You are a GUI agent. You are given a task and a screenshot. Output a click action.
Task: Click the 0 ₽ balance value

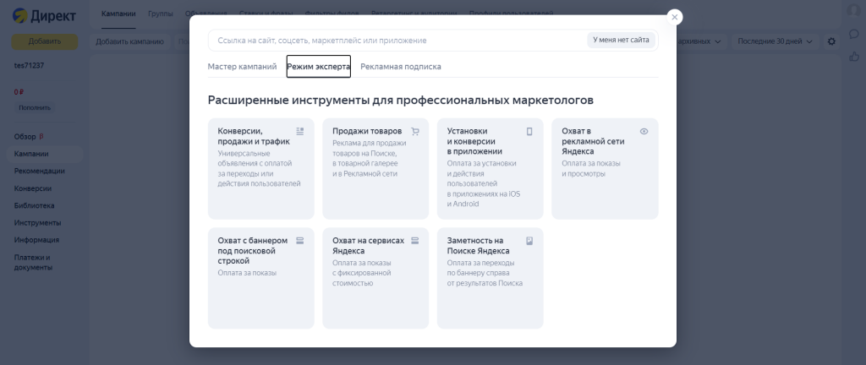coord(20,92)
